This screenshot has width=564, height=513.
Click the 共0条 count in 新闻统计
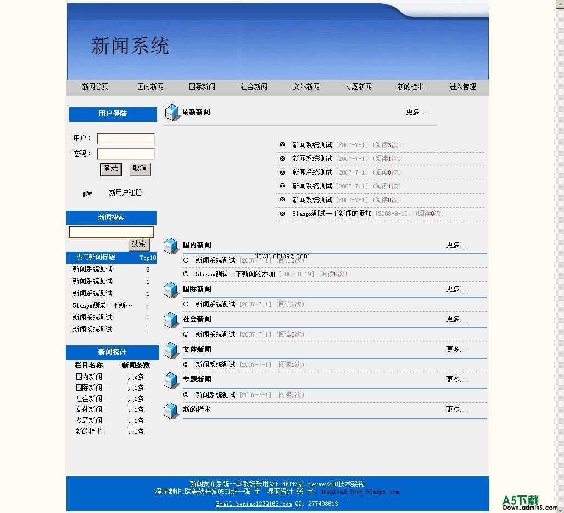[136, 432]
